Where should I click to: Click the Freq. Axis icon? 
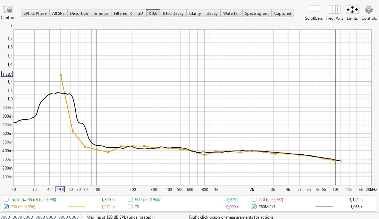(x=334, y=9)
